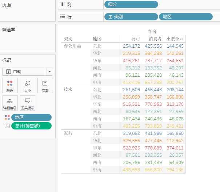Select the 地区 pill on the rows shelf
Image resolution: width=220 pixels, height=192 pixels.
point(185,17)
